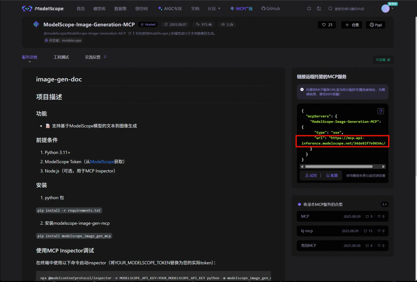417x282 pixels.
Task: Click the ModelScope logo
Action: 42,9
